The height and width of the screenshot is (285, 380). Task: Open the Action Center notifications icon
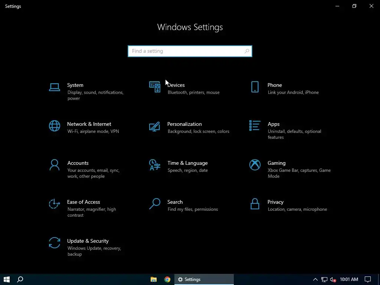pyautogui.click(x=368, y=279)
